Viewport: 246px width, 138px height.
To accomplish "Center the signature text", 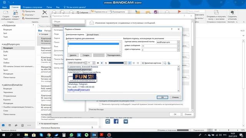I will 134,63.
